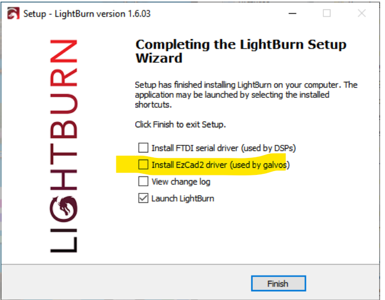The height and width of the screenshot is (300, 385).
Task: Click the title bar text 'Setup - LightBurn version 1.6.03'
Action: tap(87, 14)
